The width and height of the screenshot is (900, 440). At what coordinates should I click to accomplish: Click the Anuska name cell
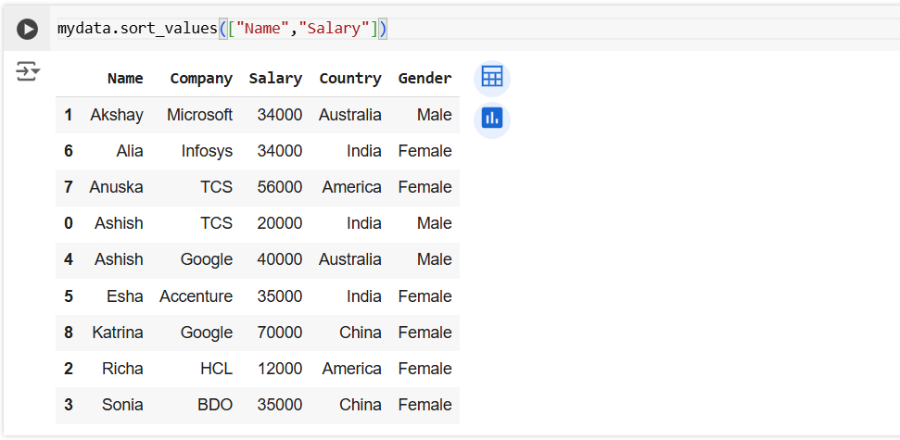(117, 187)
